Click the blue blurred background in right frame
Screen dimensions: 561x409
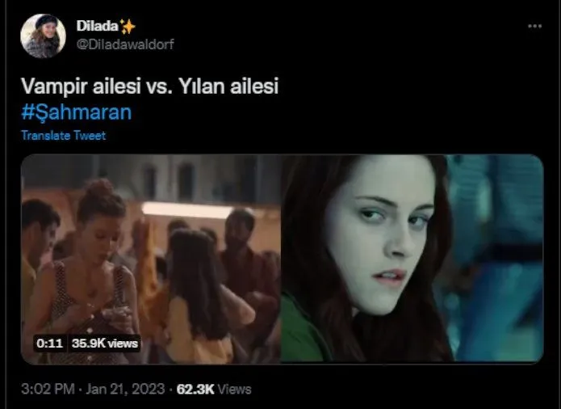pos(497,258)
